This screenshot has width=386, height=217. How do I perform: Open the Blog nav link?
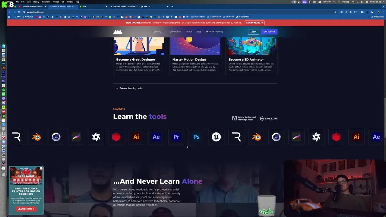click(x=199, y=32)
